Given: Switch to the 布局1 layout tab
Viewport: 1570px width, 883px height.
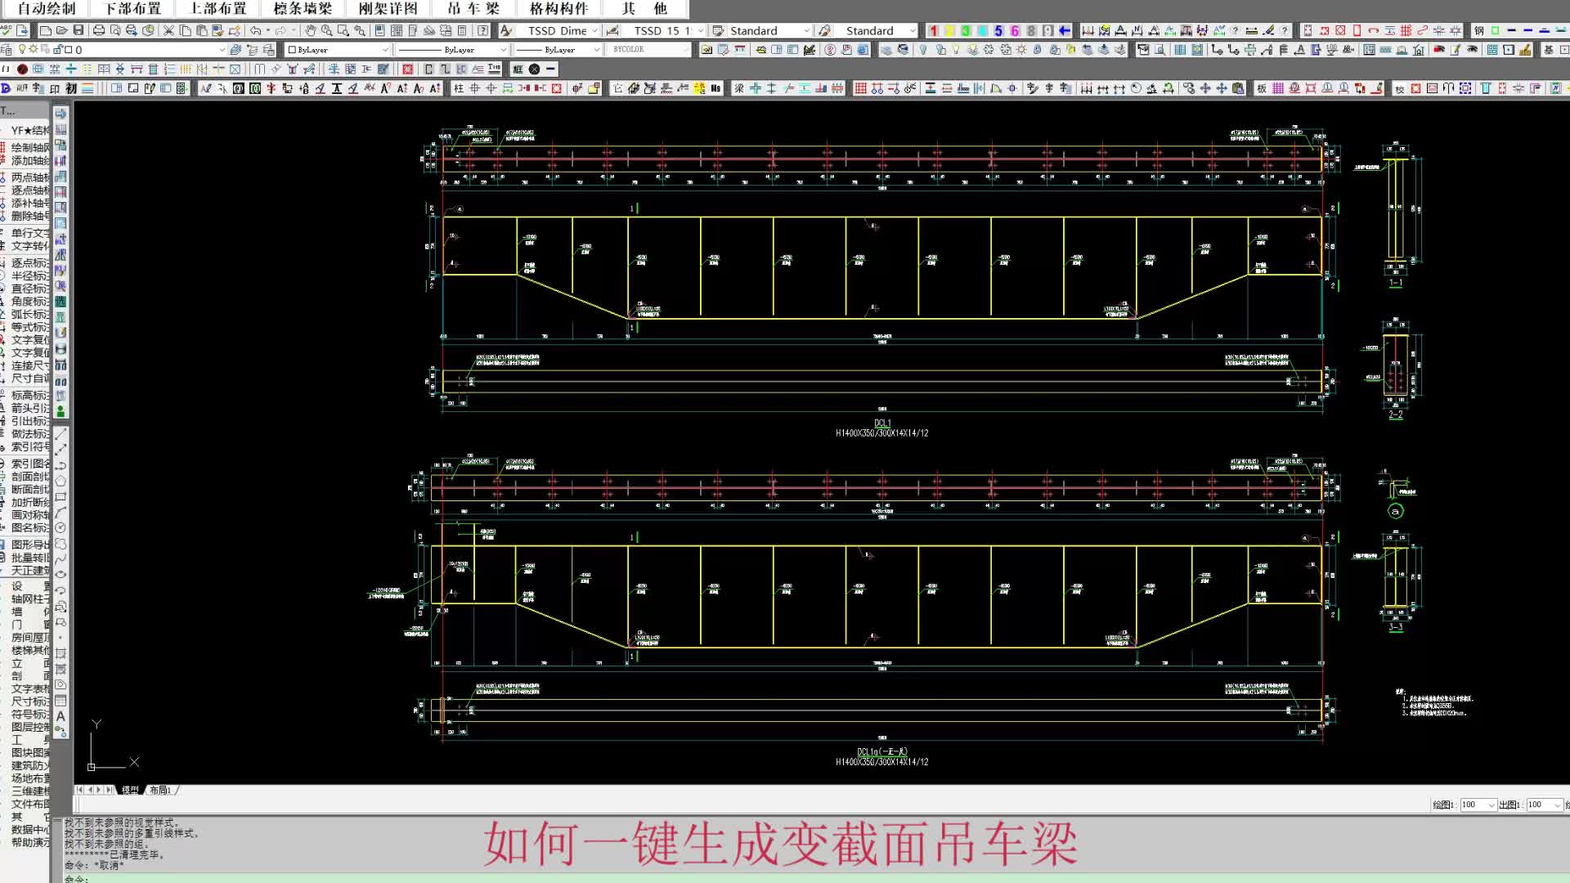Looking at the screenshot, I should pos(160,790).
